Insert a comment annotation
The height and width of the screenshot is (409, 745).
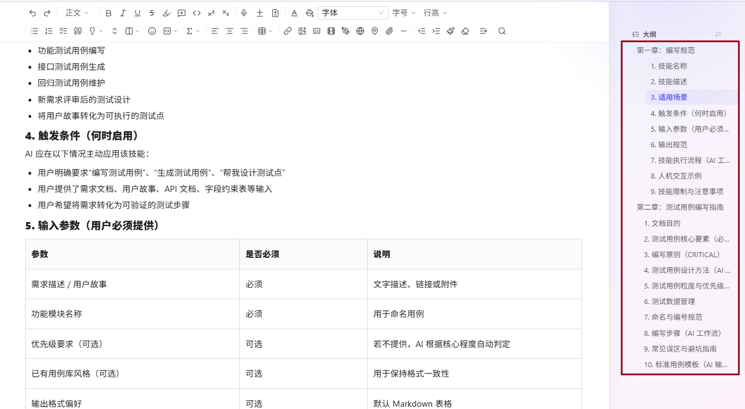point(181,13)
